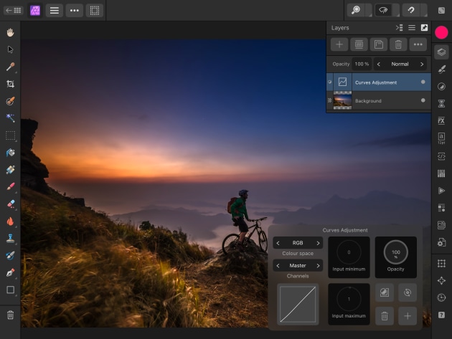The image size is (452, 339).
Task: Select the Burn flame tool
Action: coord(10,221)
